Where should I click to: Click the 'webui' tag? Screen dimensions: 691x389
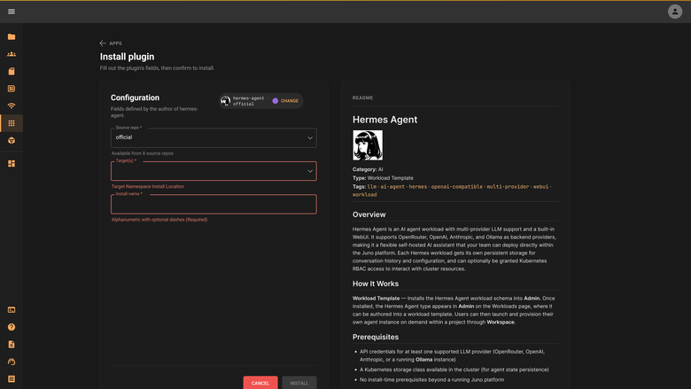[540, 187]
